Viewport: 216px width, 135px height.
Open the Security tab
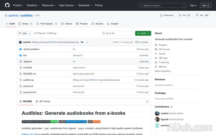coord(97,24)
